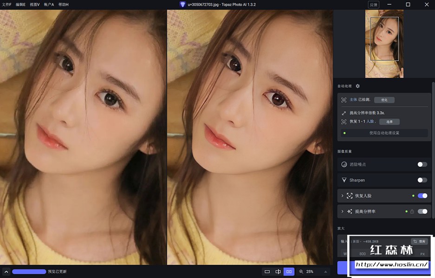Click the 预览已更新 status text
The width and height of the screenshot is (435, 278).
[57, 272]
